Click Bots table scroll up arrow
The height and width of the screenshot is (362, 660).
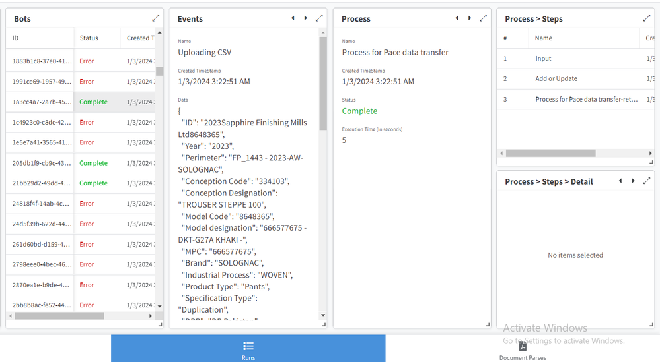[x=159, y=32]
